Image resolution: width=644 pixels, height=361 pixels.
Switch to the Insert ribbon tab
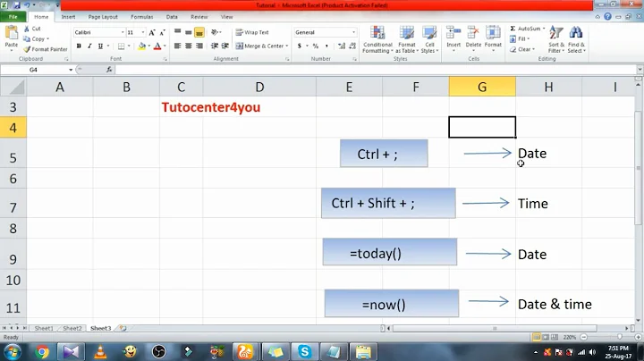(x=68, y=17)
